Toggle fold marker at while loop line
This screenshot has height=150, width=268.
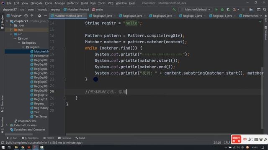click(x=64, y=48)
